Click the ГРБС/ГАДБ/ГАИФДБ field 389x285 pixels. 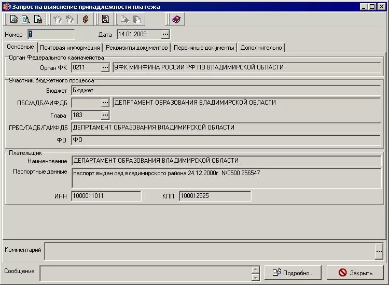pyautogui.click(x=226, y=127)
